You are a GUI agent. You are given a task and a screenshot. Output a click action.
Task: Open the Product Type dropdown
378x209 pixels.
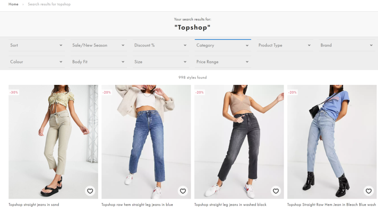285,45
